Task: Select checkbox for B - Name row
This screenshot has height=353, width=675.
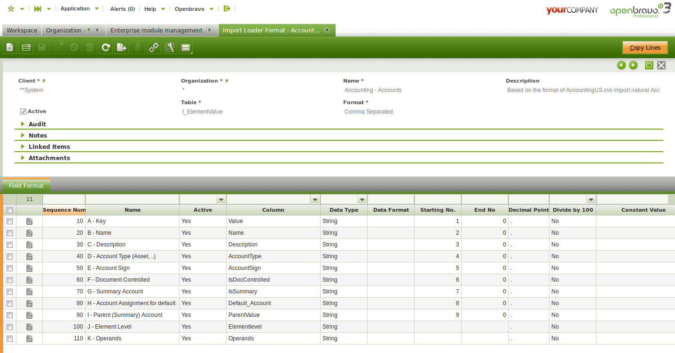Action: click(9, 233)
